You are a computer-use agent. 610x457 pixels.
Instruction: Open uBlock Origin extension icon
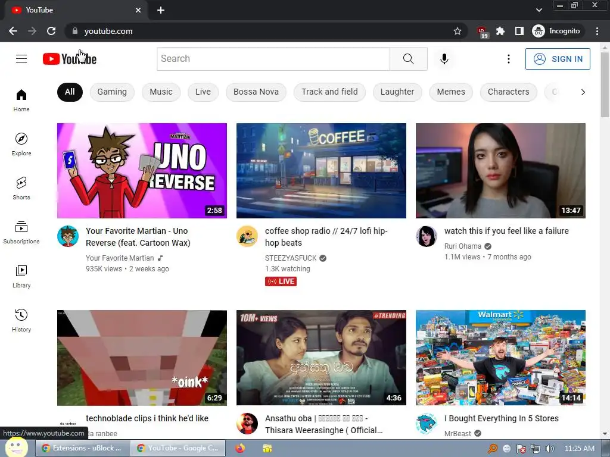[x=482, y=32]
